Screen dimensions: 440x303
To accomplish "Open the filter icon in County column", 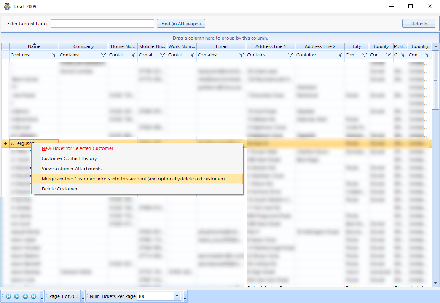I will coord(389,55).
